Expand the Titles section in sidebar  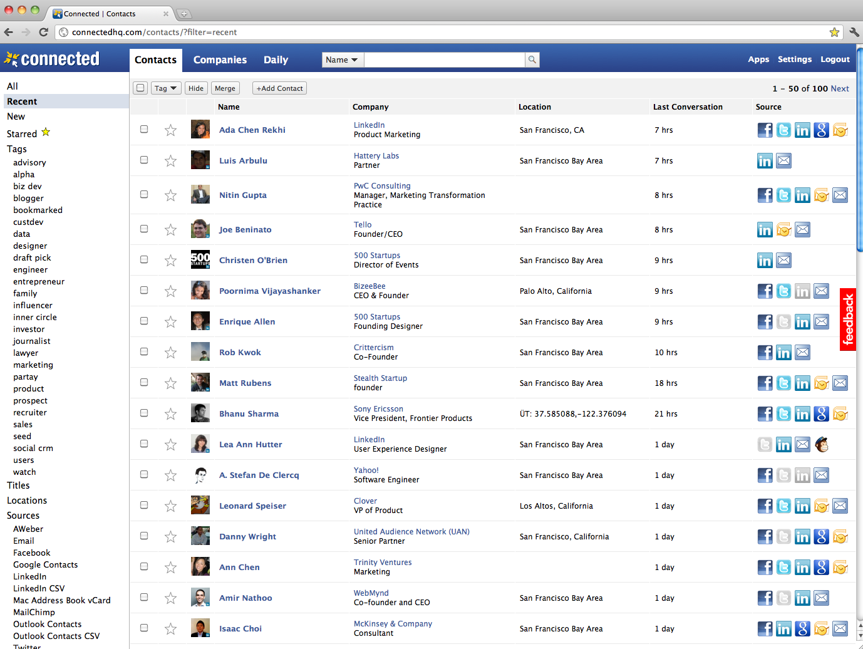click(18, 485)
